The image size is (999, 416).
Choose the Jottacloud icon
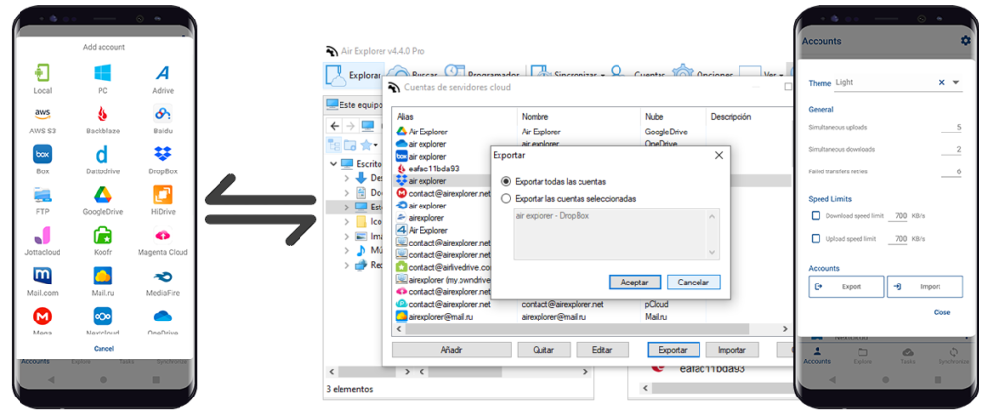point(42,235)
